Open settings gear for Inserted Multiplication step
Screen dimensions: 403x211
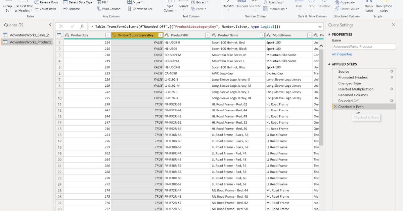[x=392, y=89]
